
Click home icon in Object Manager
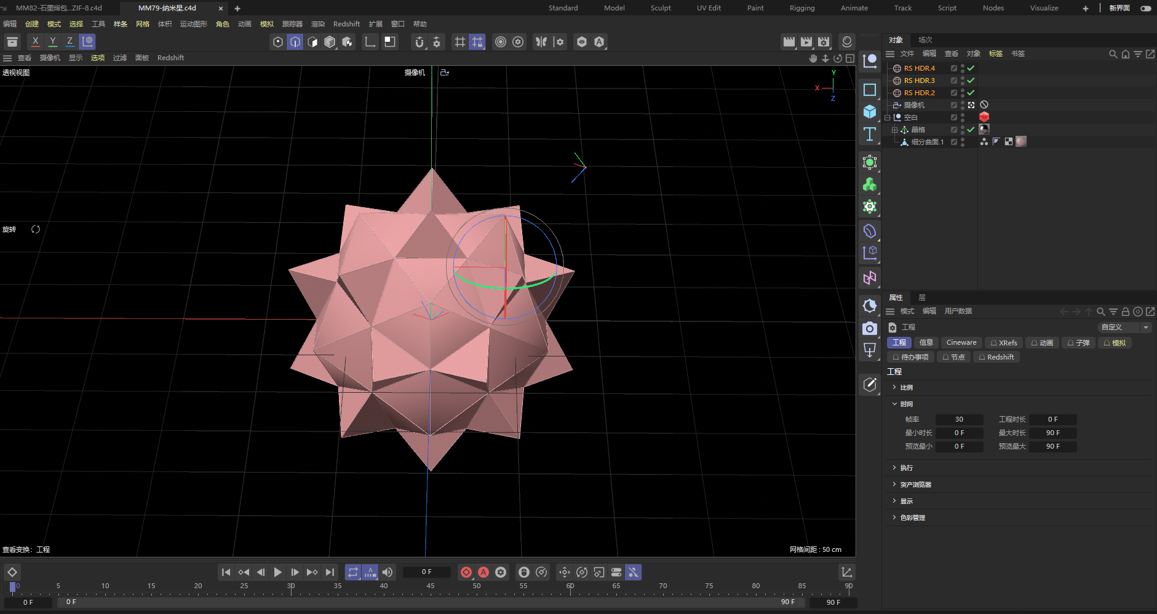(x=1126, y=54)
